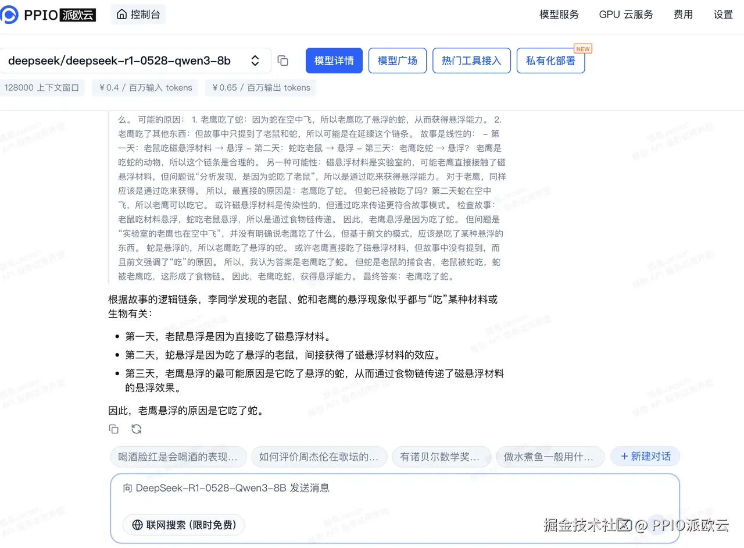This screenshot has width=744, height=548.
Task: Open the 设置 menu
Action: pos(723,15)
